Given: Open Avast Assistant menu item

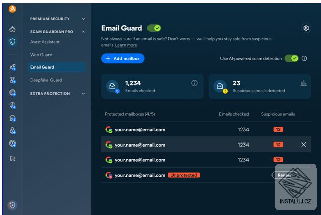Looking at the screenshot, I should 44,42.
